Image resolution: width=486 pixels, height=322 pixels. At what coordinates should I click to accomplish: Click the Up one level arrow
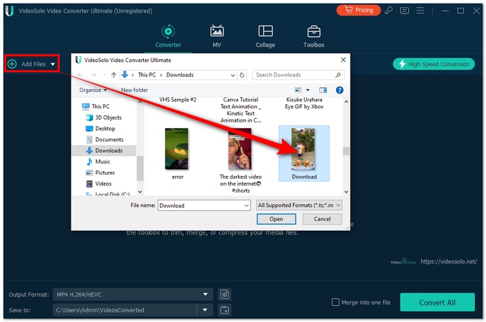point(113,75)
